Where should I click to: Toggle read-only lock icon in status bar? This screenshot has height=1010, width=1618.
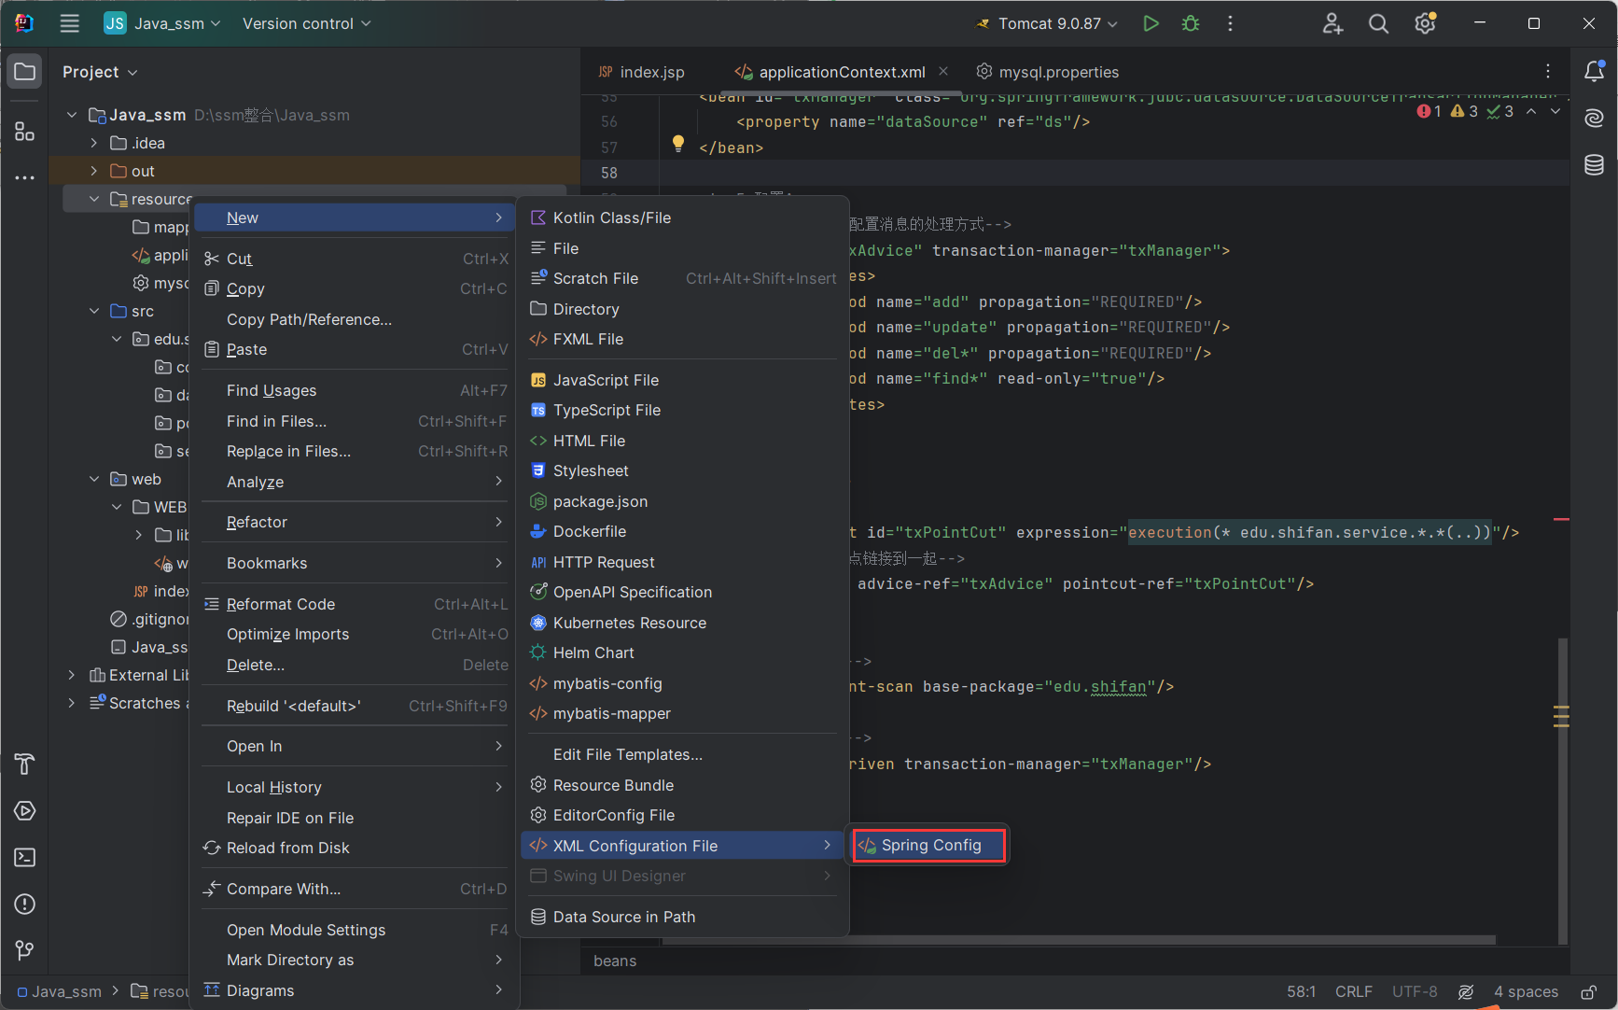pyautogui.click(x=1588, y=991)
